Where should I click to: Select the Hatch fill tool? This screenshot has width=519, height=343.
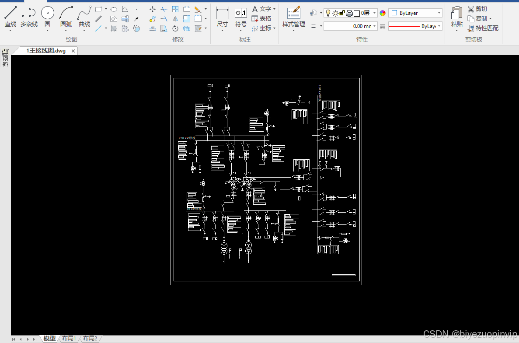[114, 28]
